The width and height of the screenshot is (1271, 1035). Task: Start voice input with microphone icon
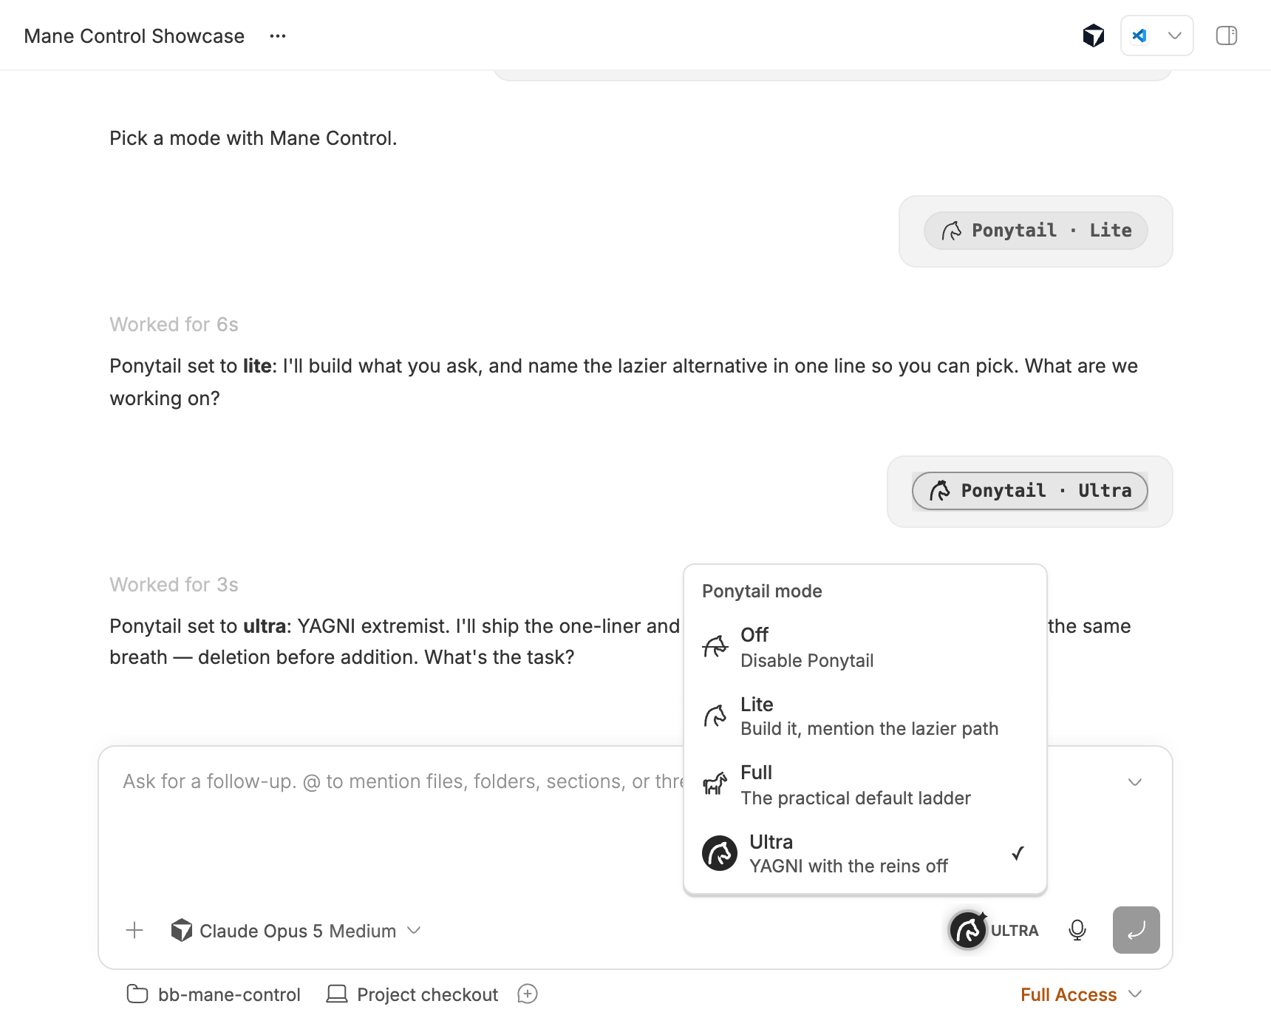coord(1077,930)
